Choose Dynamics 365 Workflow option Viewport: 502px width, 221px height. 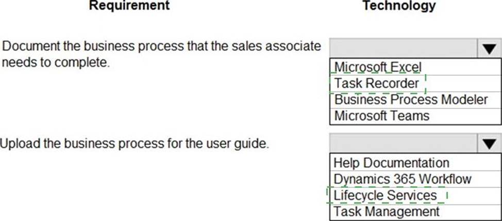(x=403, y=179)
